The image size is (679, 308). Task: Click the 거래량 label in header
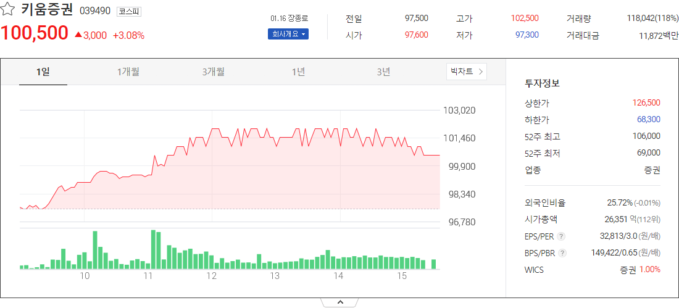click(578, 19)
